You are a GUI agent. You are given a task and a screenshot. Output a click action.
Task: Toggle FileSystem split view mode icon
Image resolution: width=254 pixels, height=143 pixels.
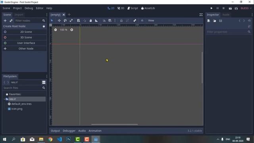click(x=44, y=82)
